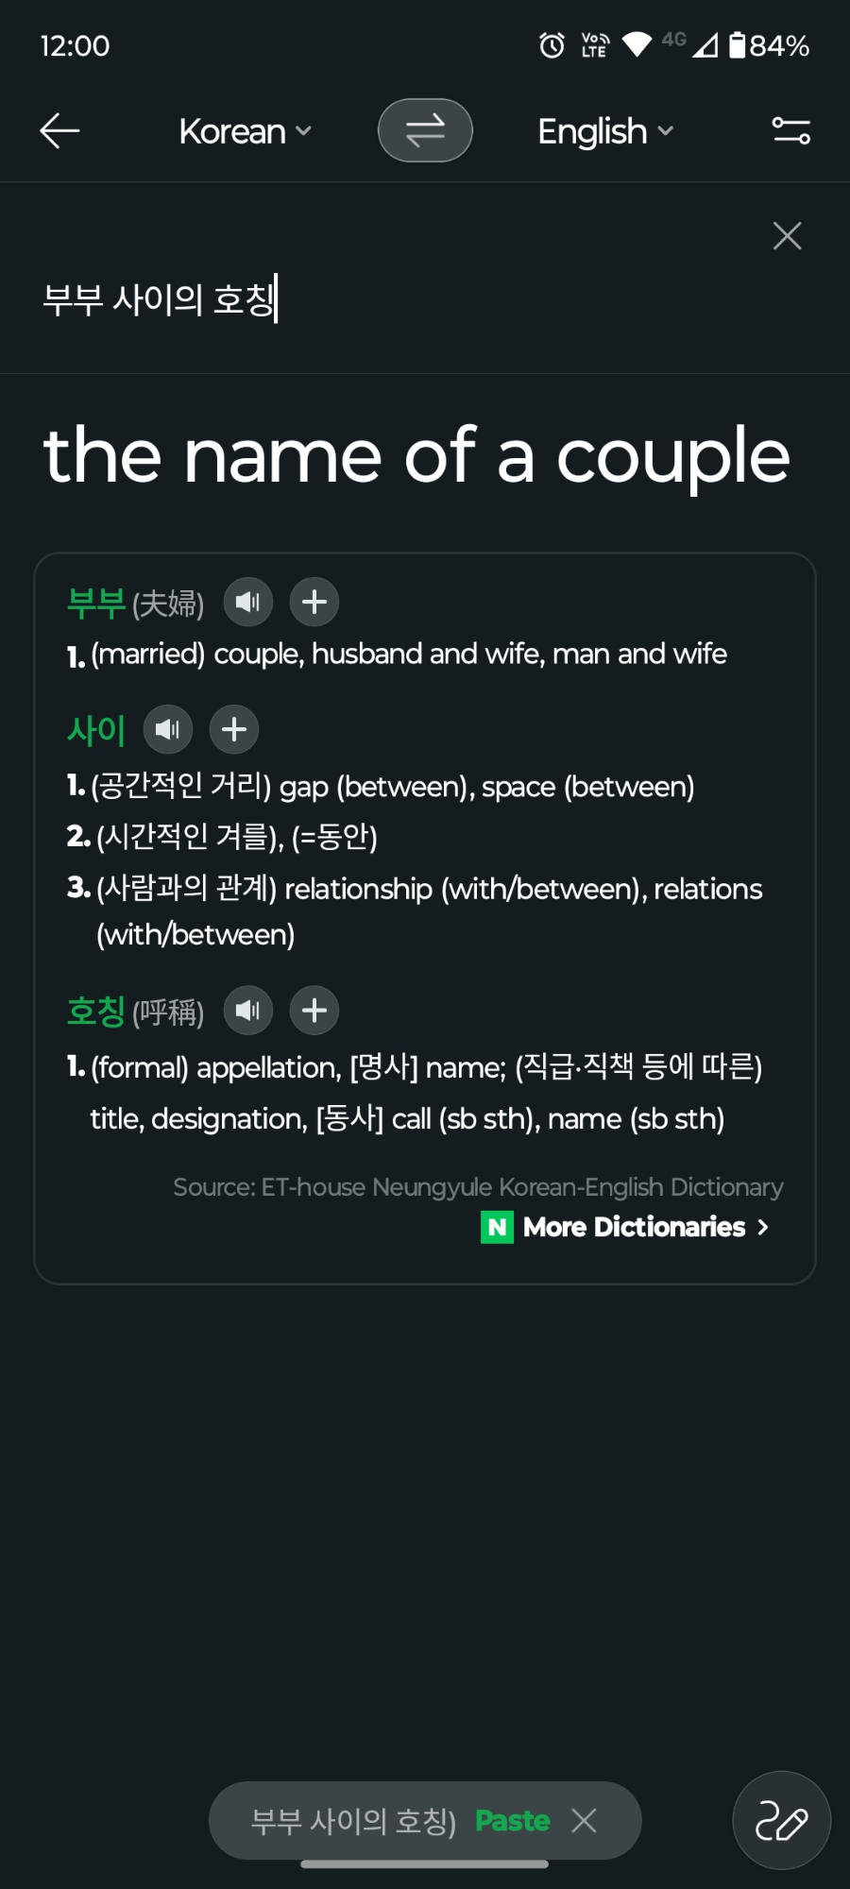The image size is (850, 1889).
Task: Dismiss the clipboard paste suggestion
Action: [x=585, y=1820]
